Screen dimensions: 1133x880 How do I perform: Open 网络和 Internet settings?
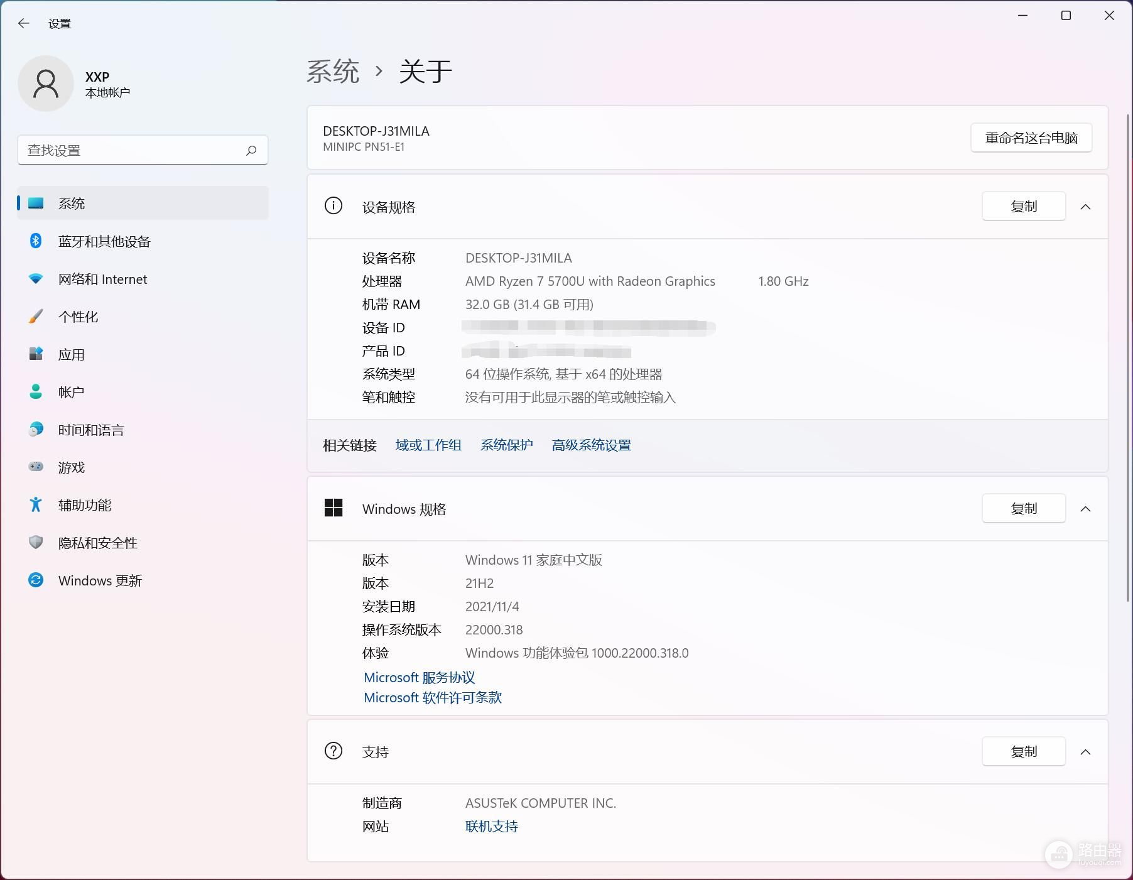pyautogui.click(x=143, y=279)
